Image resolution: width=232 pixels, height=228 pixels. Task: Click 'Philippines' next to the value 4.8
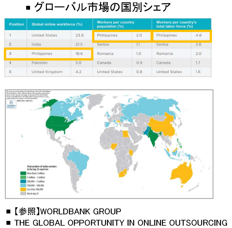pos(166,35)
